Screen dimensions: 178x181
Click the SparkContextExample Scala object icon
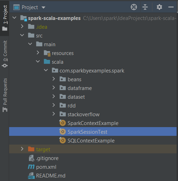(62, 123)
